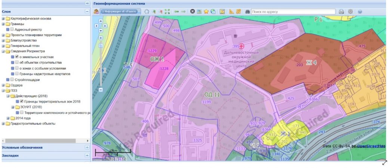Select the hand pan tool
388x168 pixels.
coord(147,12)
